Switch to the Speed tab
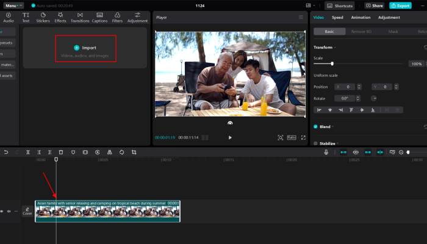427x244 pixels. tap(337, 17)
